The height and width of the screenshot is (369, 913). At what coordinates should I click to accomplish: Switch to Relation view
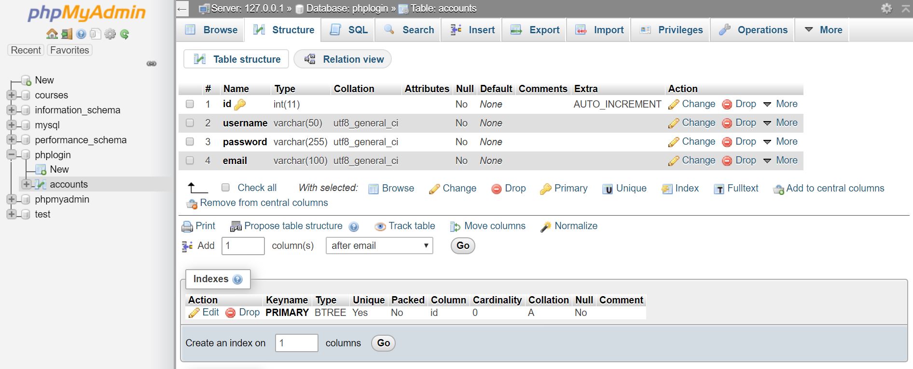pos(343,59)
